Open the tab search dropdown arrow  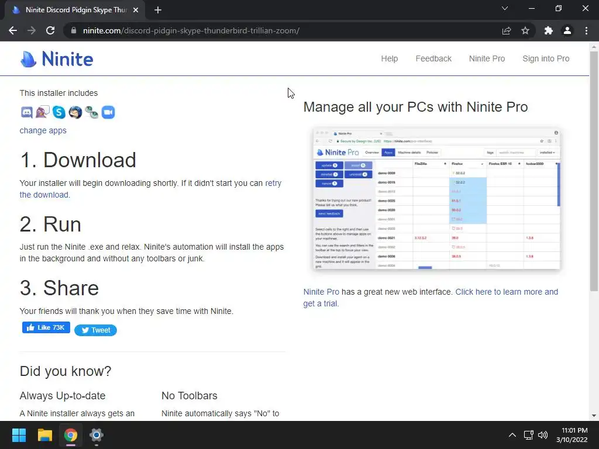pos(505,8)
